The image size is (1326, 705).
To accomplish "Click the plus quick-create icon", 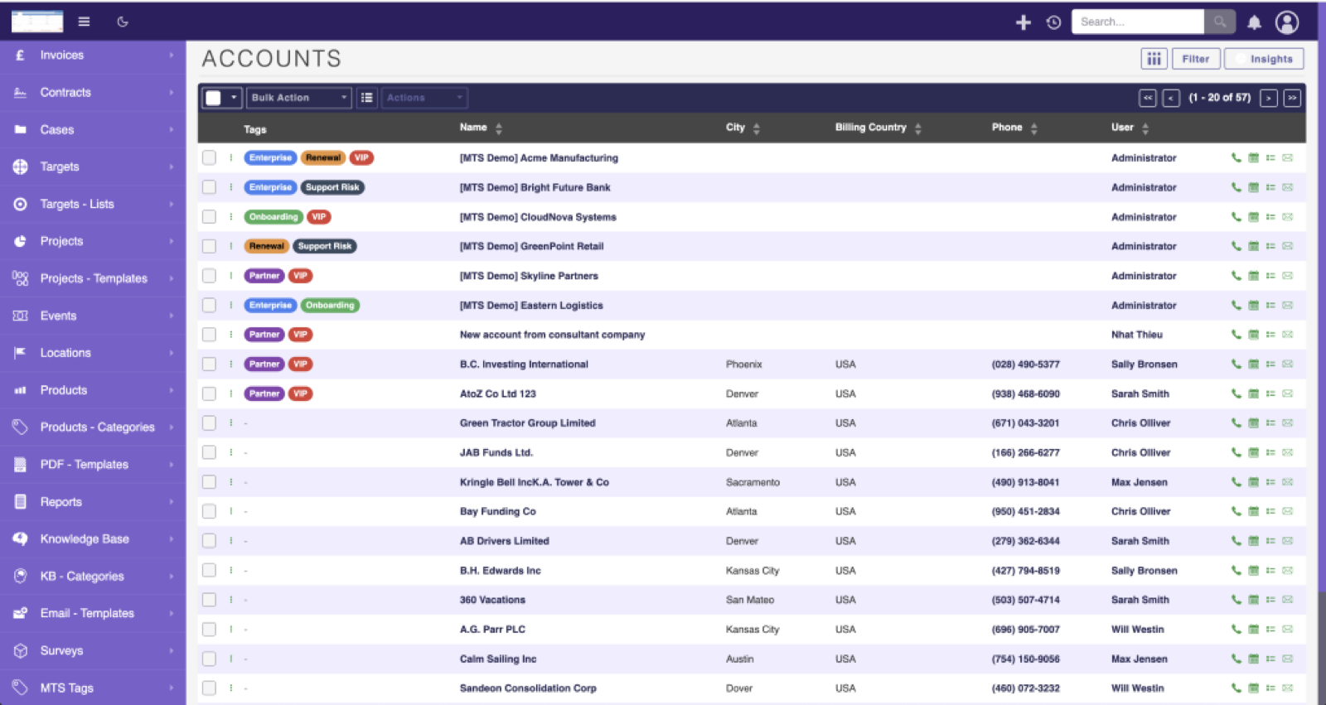I will point(1024,22).
